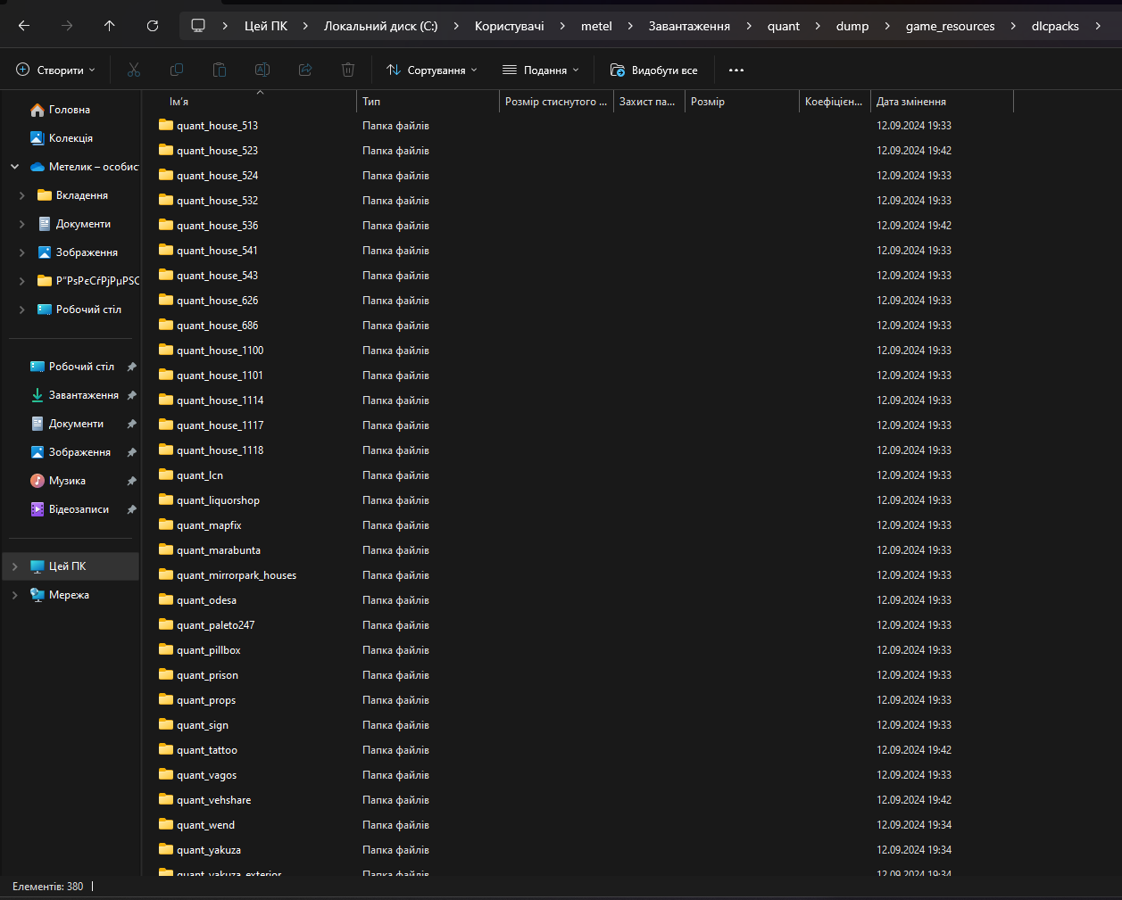
Task: Collapse the Метелик OneDrive tree node
Action: 14,167
